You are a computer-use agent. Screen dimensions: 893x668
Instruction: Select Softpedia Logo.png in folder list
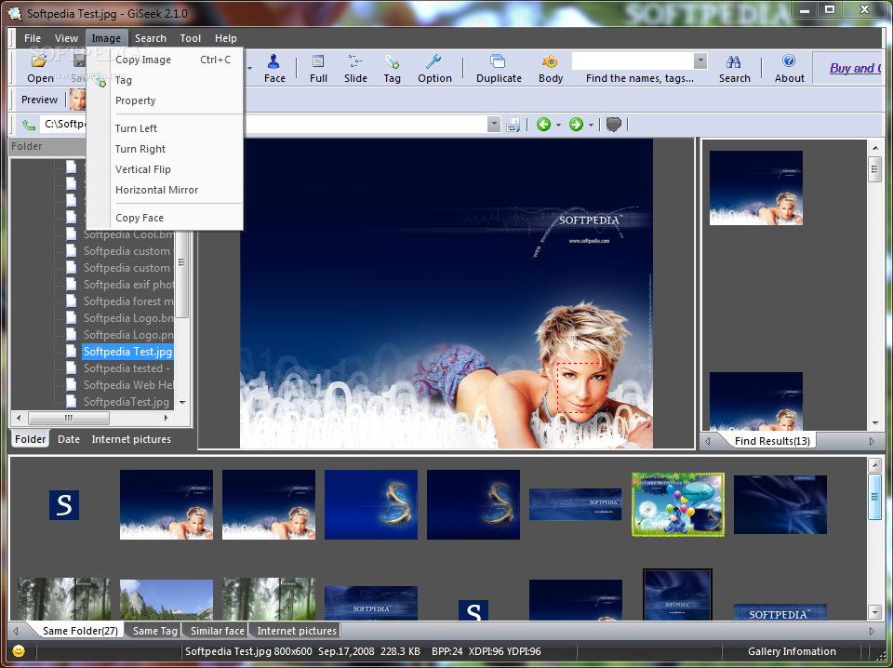coord(128,335)
